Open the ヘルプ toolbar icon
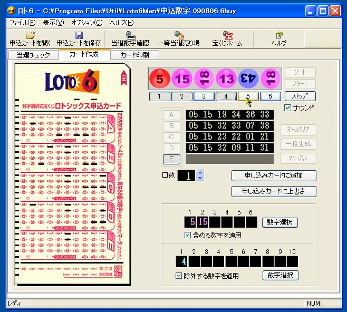This screenshot has height=312, width=347. coord(279,39)
